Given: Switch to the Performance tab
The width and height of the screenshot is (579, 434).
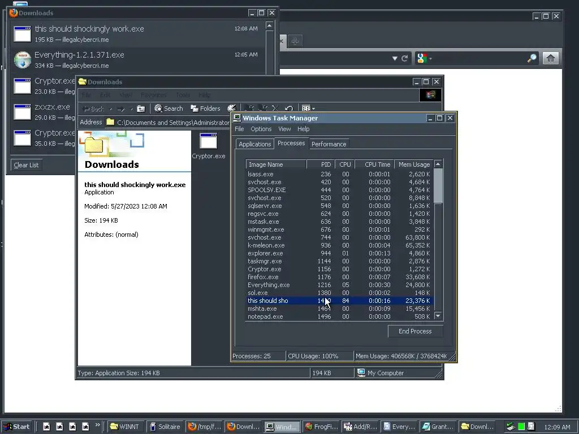Looking at the screenshot, I should [329, 144].
